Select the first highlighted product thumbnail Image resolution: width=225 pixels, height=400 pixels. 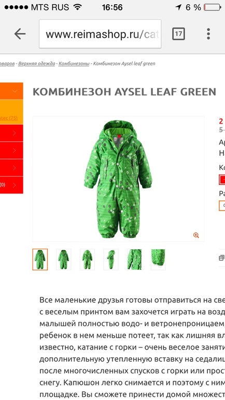point(40,259)
